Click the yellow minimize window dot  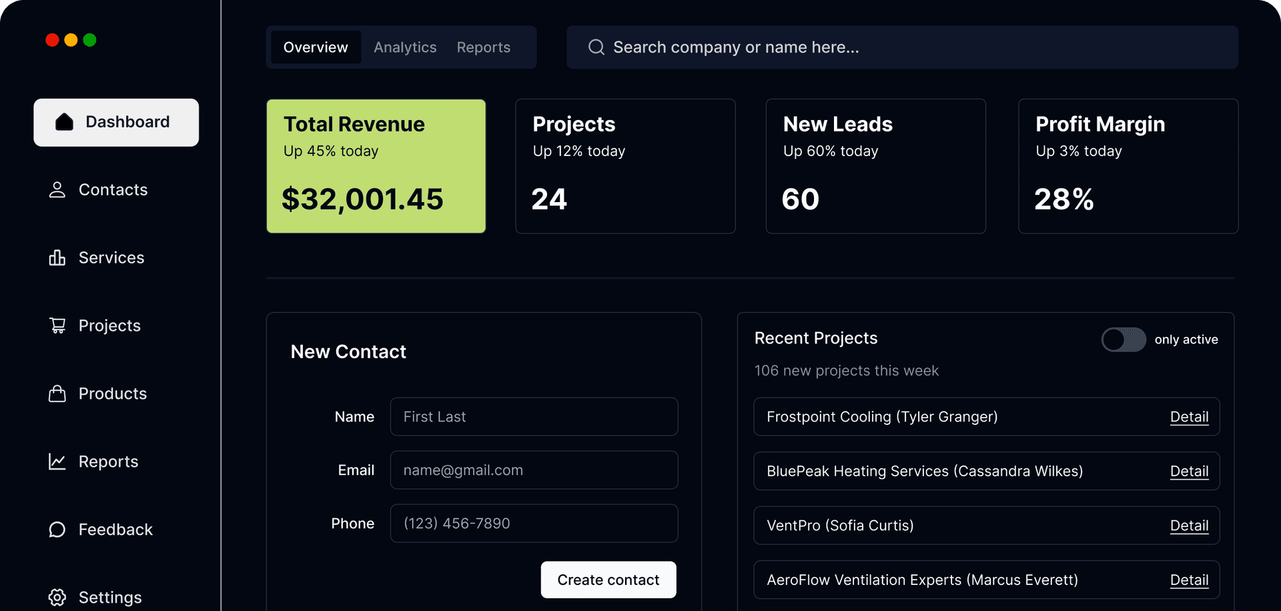click(x=71, y=40)
